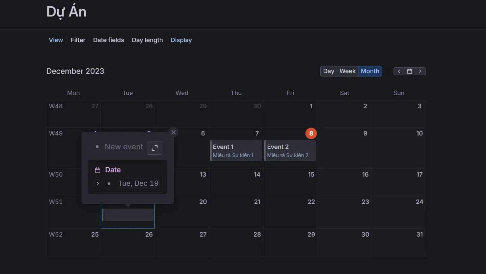The height and width of the screenshot is (274, 486).
Task: Close the new event popup
Action: 173,132
